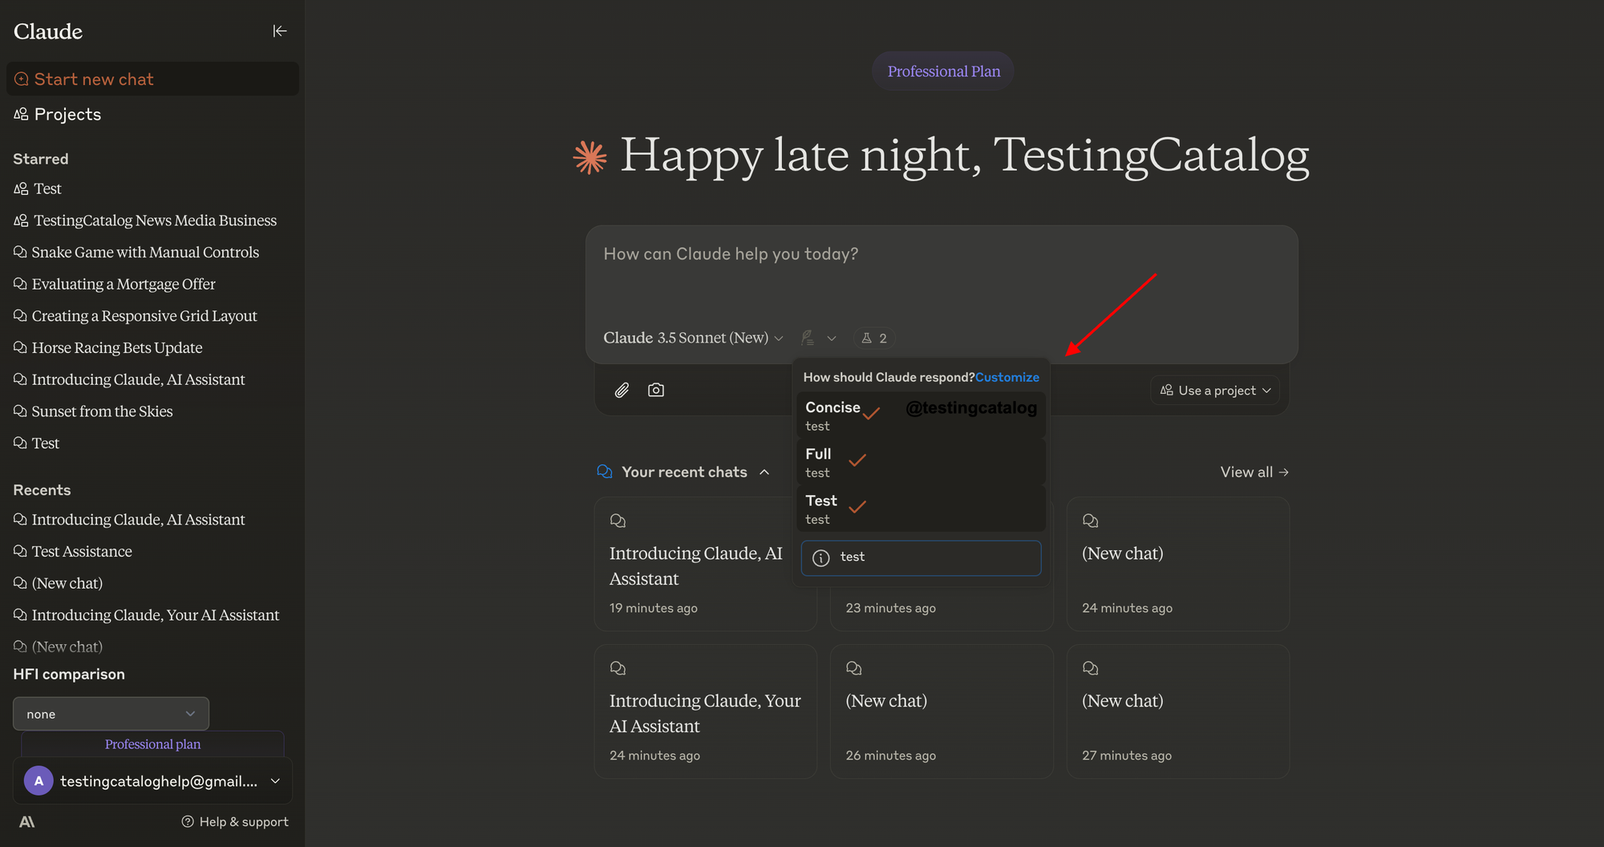Open Introducing Claude, AI Assistant under Recents heading
This screenshot has width=1604, height=847.
click(x=129, y=520)
